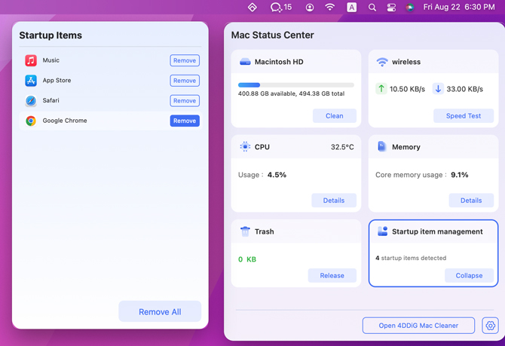Click the date and time in menu bar

pos(459,7)
